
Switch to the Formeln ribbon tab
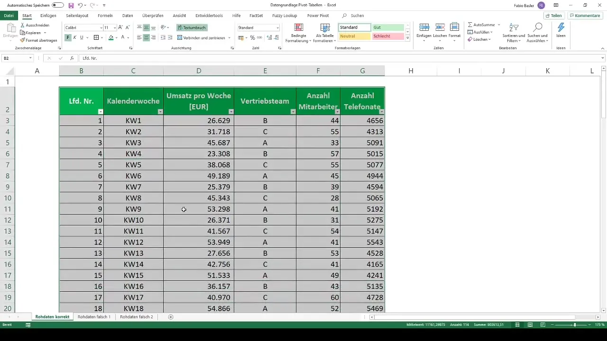105,16
